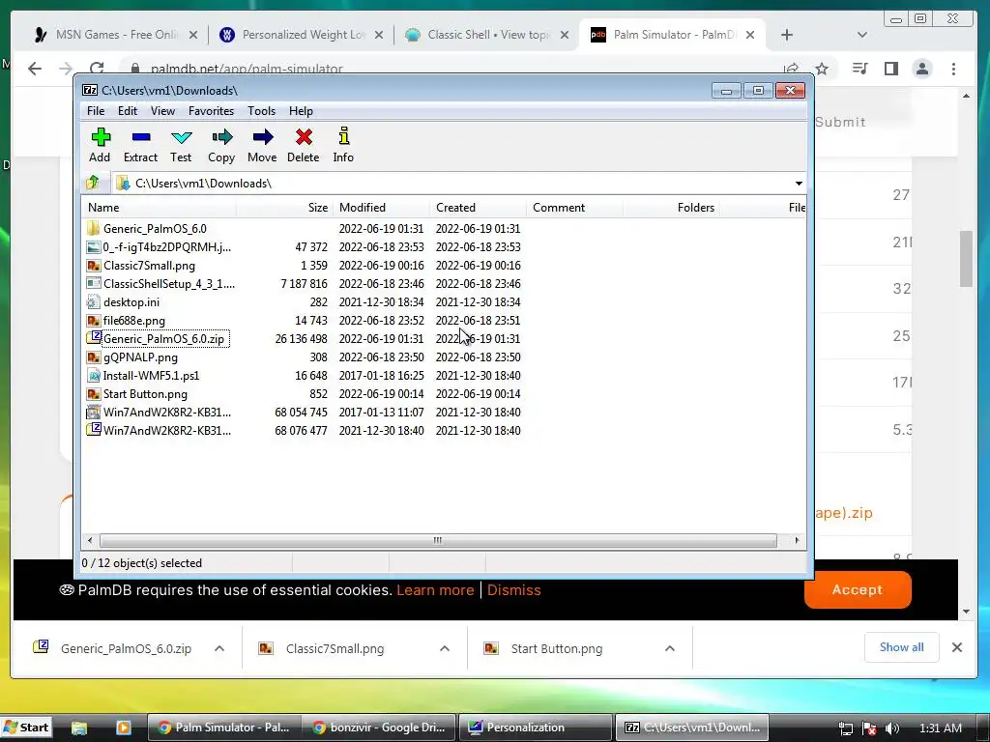Open the Tools menu
This screenshot has width=990, height=742.
point(261,111)
